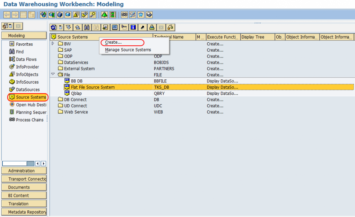Click the Collapse Subtree double-up-arrow icon
355x217 pixels.
[x=78, y=27]
